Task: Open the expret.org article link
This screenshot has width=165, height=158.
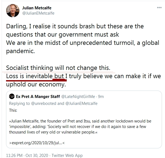Action: click(x=37, y=143)
